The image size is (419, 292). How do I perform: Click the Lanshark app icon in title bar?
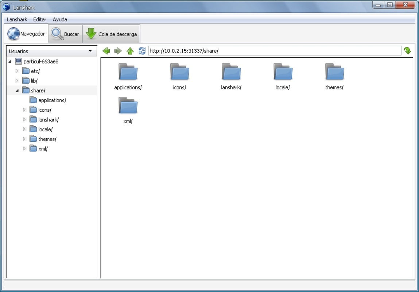(x=7, y=7)
